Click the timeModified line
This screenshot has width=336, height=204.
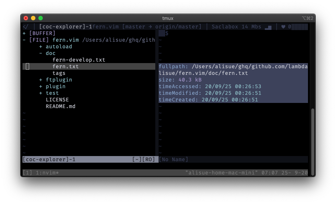[210, 93]
